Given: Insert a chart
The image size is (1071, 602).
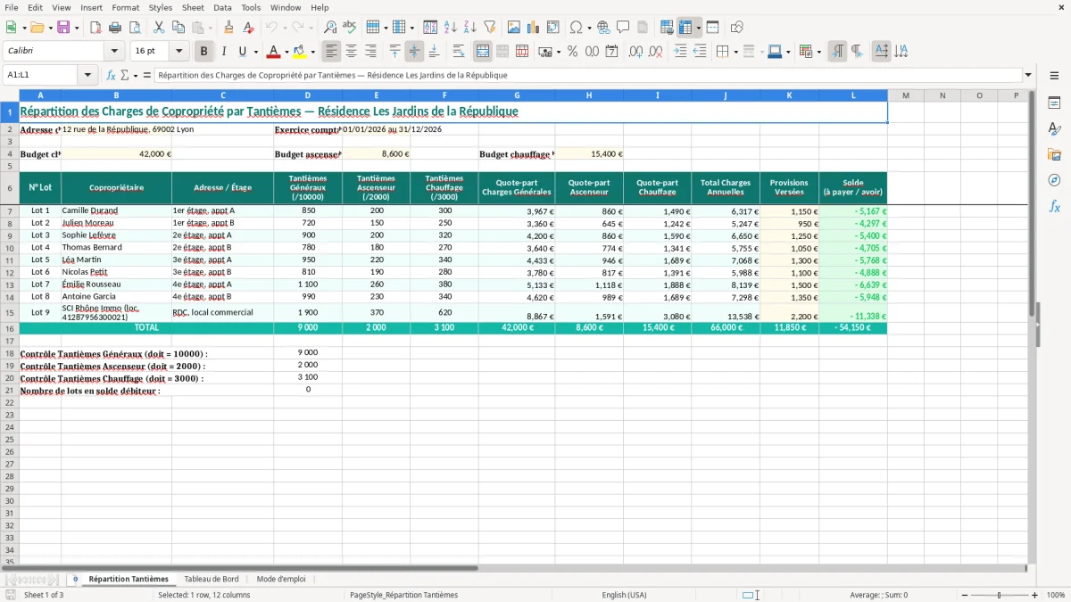Looking at the screenshot, I should tap(534, 28).
